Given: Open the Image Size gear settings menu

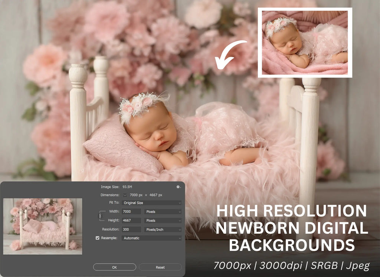Looking at the screenshot, I should [x=178, y=187].
